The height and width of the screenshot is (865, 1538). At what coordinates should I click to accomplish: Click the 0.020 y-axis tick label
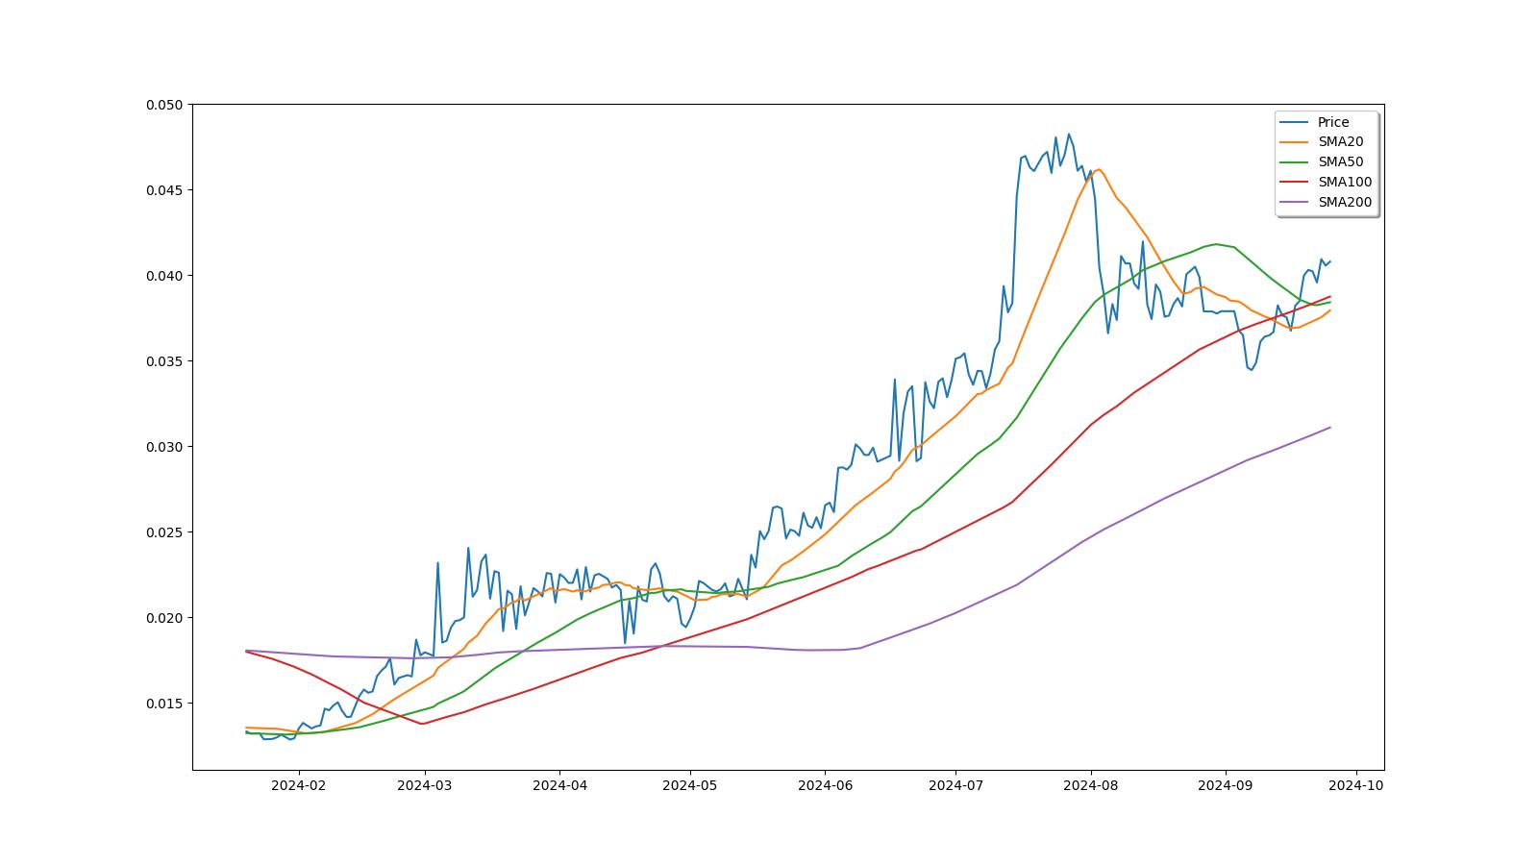pyautogui.click(x=164, y=618)
